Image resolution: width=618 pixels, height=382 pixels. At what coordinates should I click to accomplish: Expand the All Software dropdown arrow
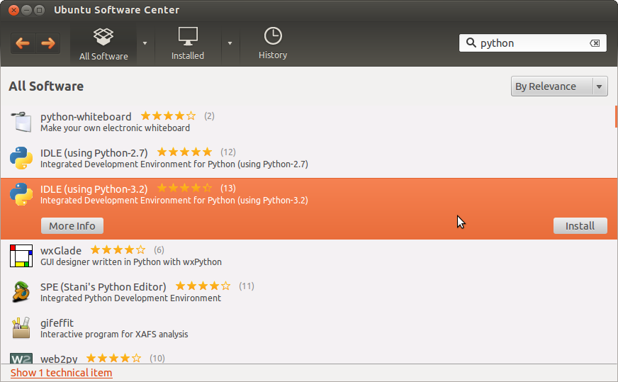coord(145,43)
